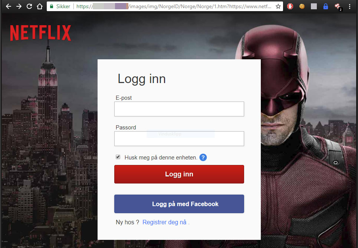The image size is (358, 248).
Task: Click into the E-post input field
Action: [x=179, y=109]
